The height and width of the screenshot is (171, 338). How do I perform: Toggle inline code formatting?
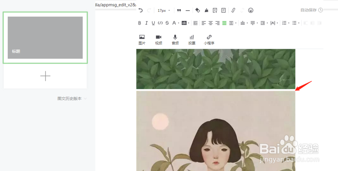click(x=160, y=23)
